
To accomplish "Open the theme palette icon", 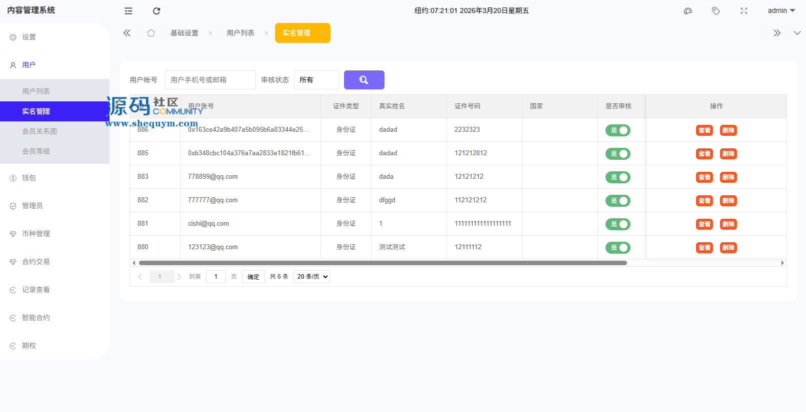I will point(688,11).
